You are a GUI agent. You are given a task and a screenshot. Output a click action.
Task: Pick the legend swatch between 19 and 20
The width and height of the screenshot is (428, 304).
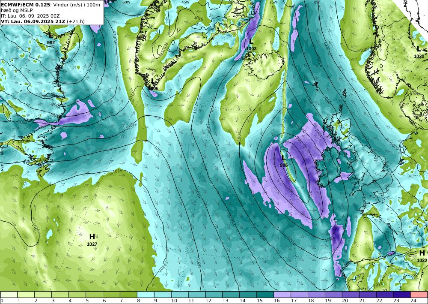(x=333, y=295)
